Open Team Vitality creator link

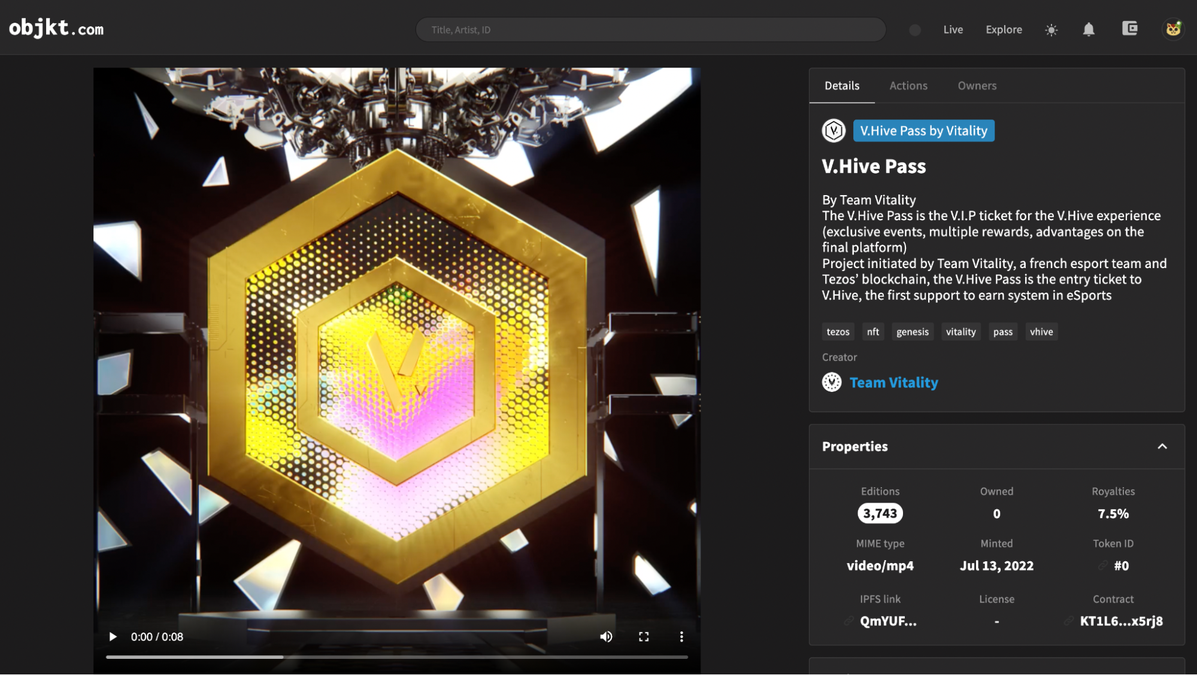tap(893, 382)
